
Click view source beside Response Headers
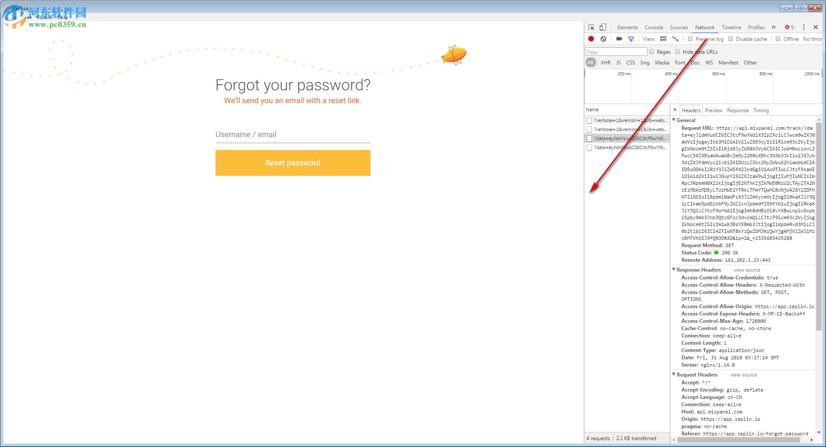(x=747, y=270)
